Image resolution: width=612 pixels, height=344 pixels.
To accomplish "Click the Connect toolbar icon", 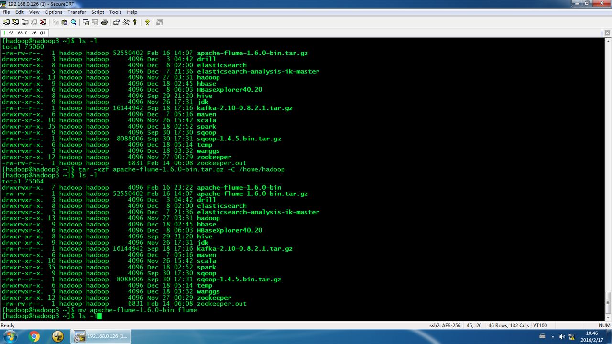I will coord(7,22).
